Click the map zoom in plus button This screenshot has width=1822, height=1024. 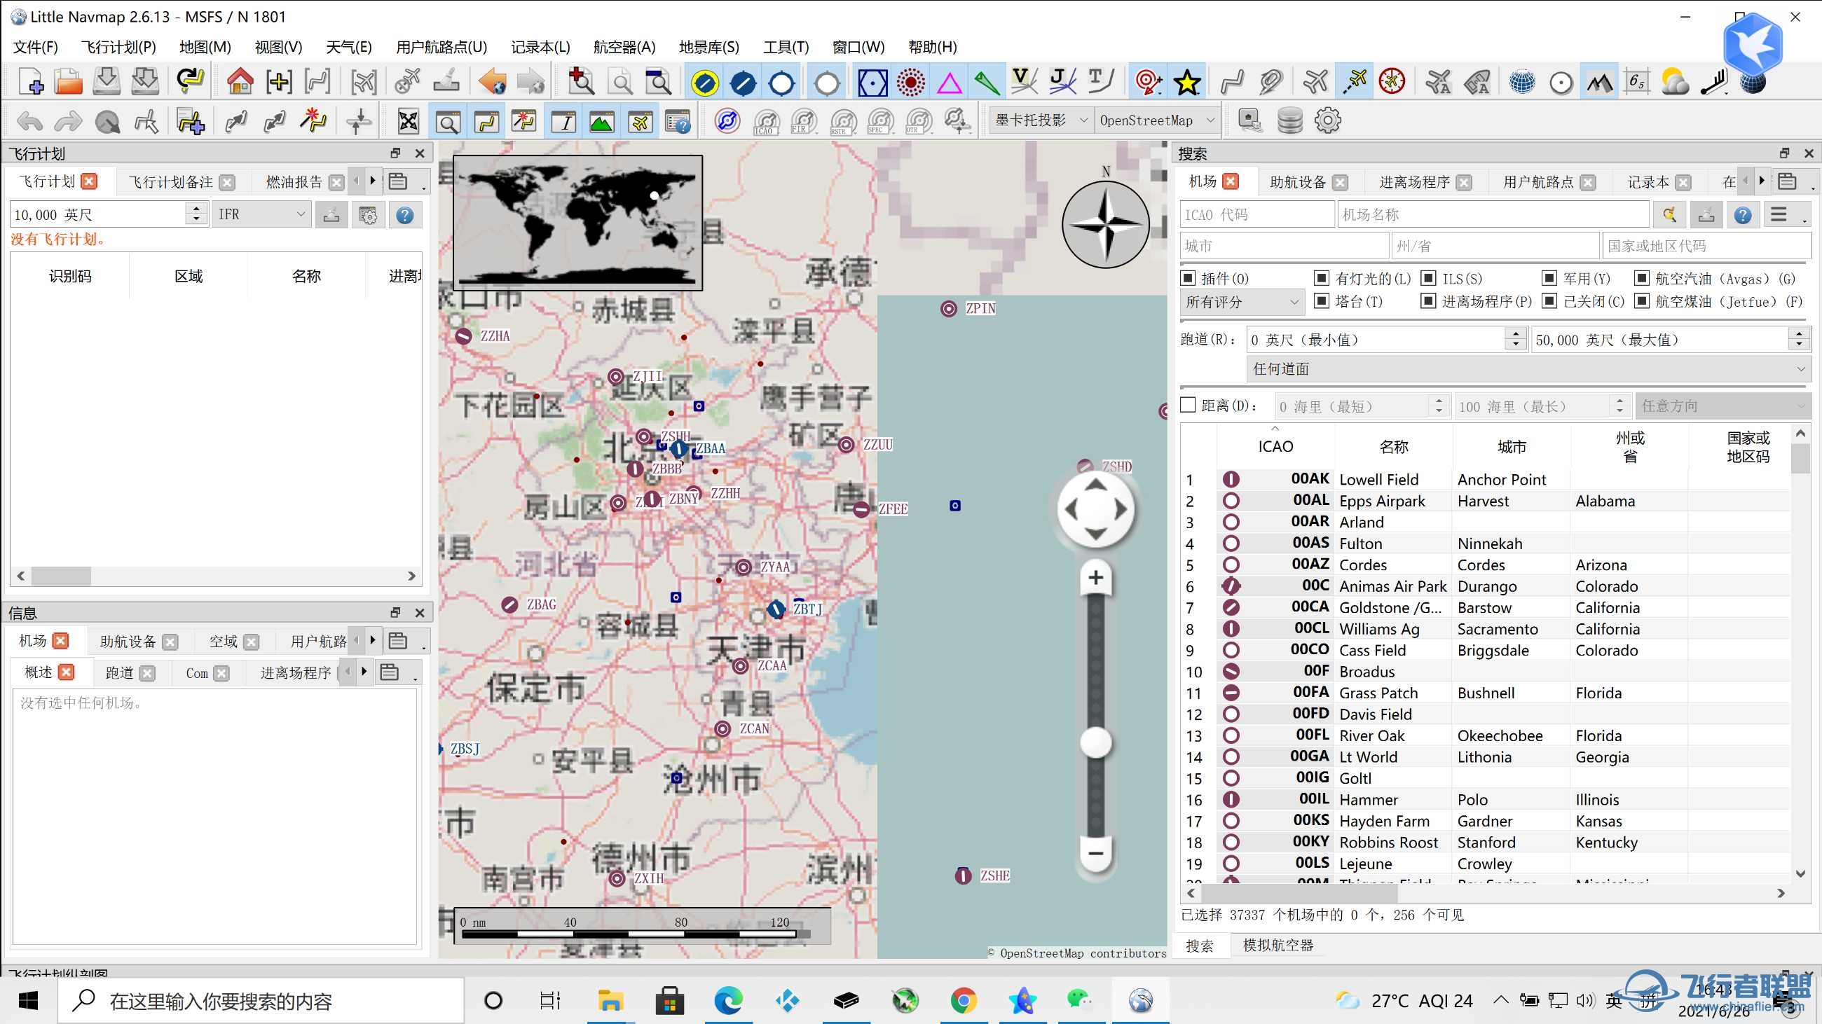tap(1095, 577)
